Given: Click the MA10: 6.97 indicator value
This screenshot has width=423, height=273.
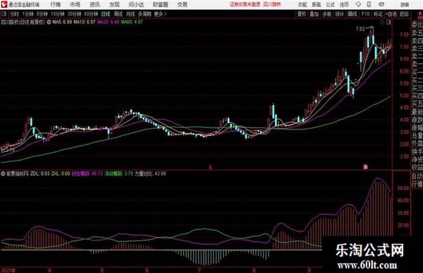Looking at the screenshot, I should coord(85,22).
